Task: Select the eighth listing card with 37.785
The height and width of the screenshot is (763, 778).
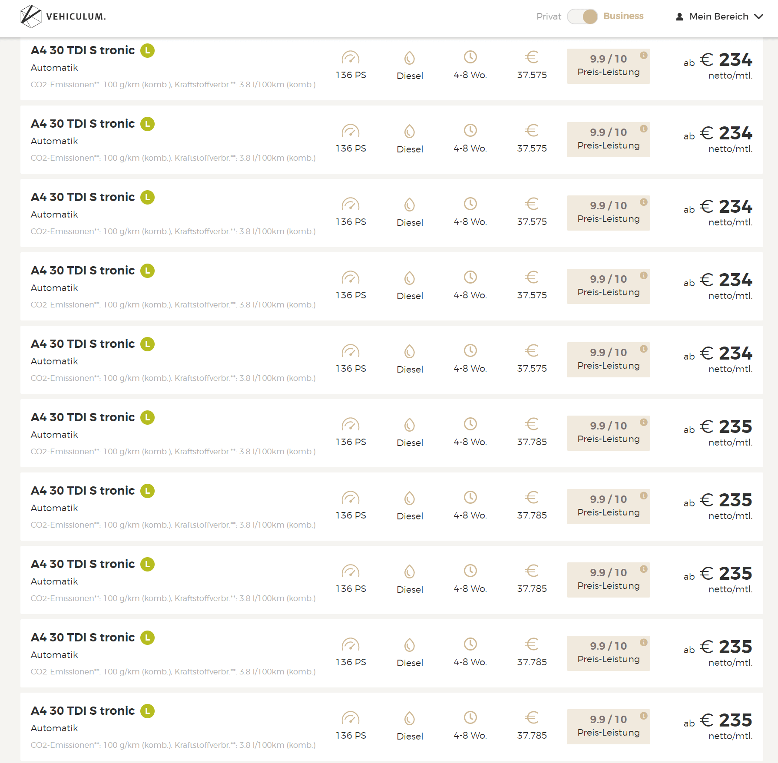Action: (x=391, y=580)
